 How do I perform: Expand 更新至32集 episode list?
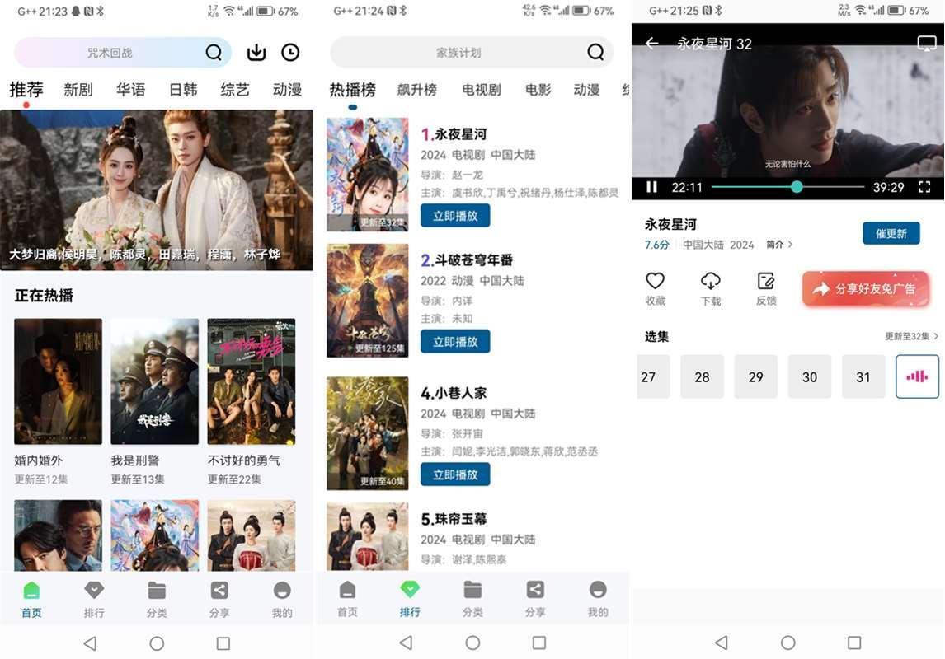pyautogui.click(x=911, y=336)
